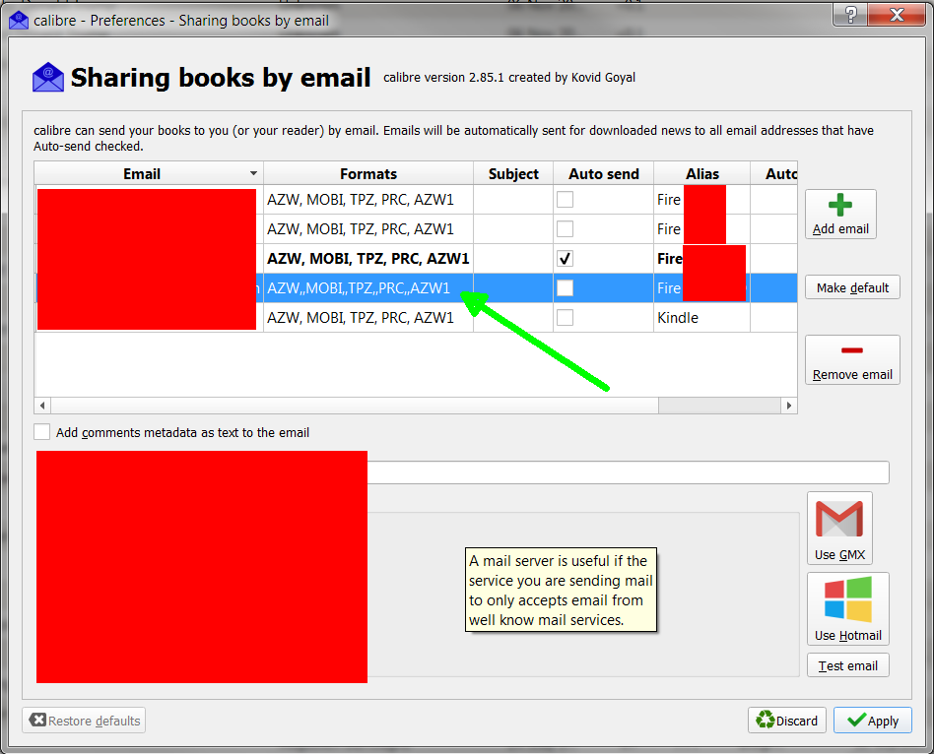Click Restore defaults button
The width and height of the screenshot is (934, 754).
pyautogui.click(x=84, y=721)
